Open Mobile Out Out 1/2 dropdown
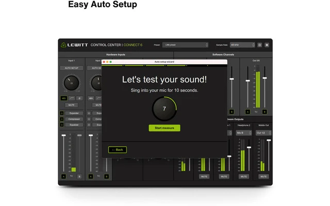 coord(263,133)
